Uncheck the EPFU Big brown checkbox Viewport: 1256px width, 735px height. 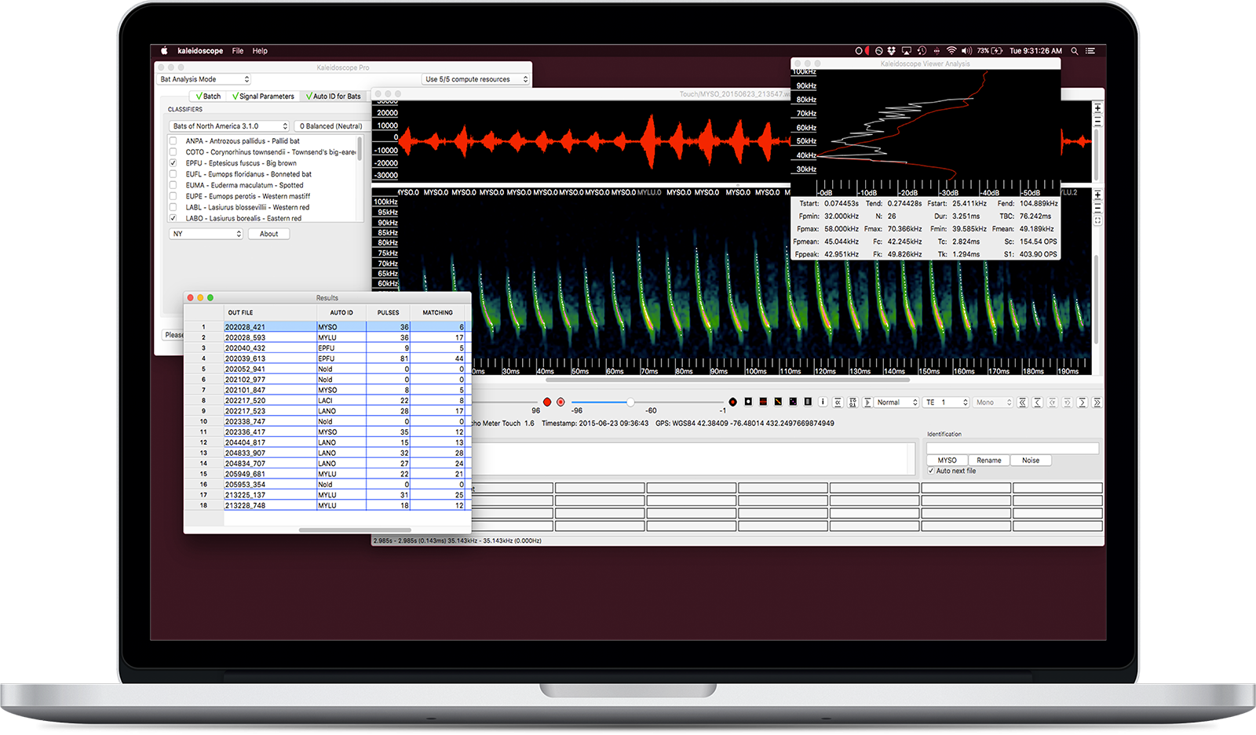(x=173, y=163)
